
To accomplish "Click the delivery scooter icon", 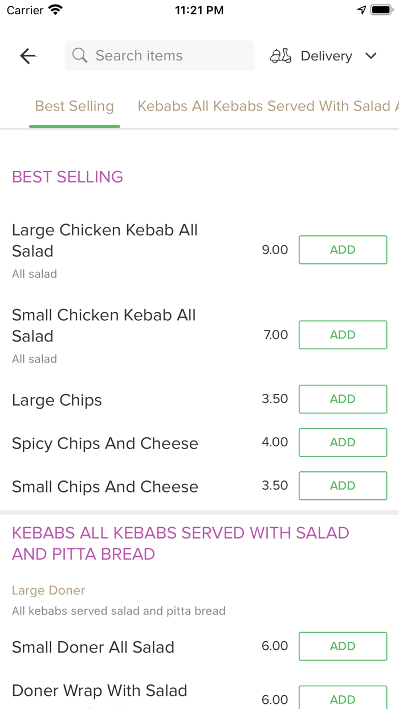I will [x=280, y=55].
